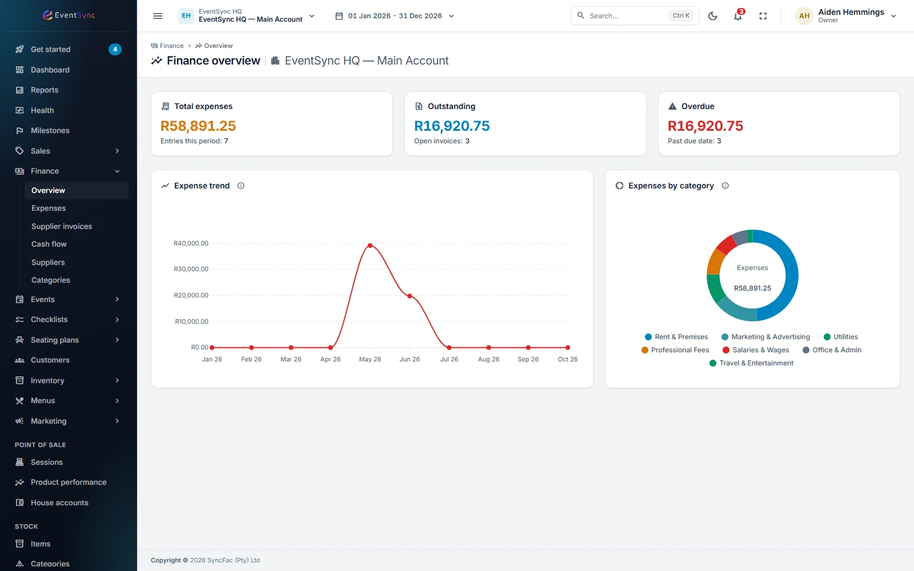The width and height of the screenshot is (914, 571).
Task: Click the Finance sidebar icon
Action: coord(19,171)
